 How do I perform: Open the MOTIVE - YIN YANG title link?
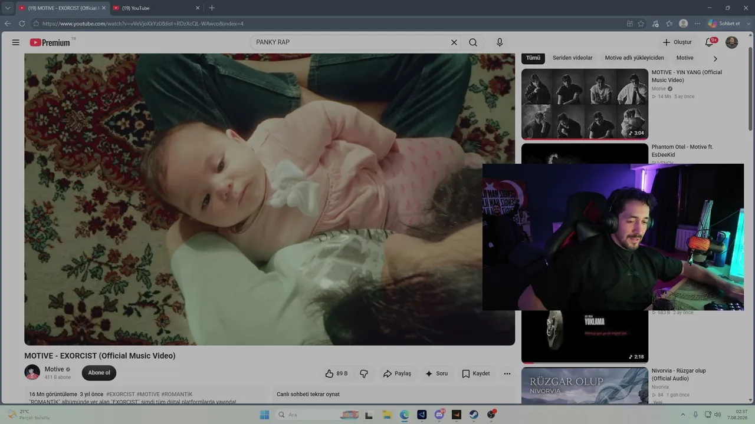point(687,76)
